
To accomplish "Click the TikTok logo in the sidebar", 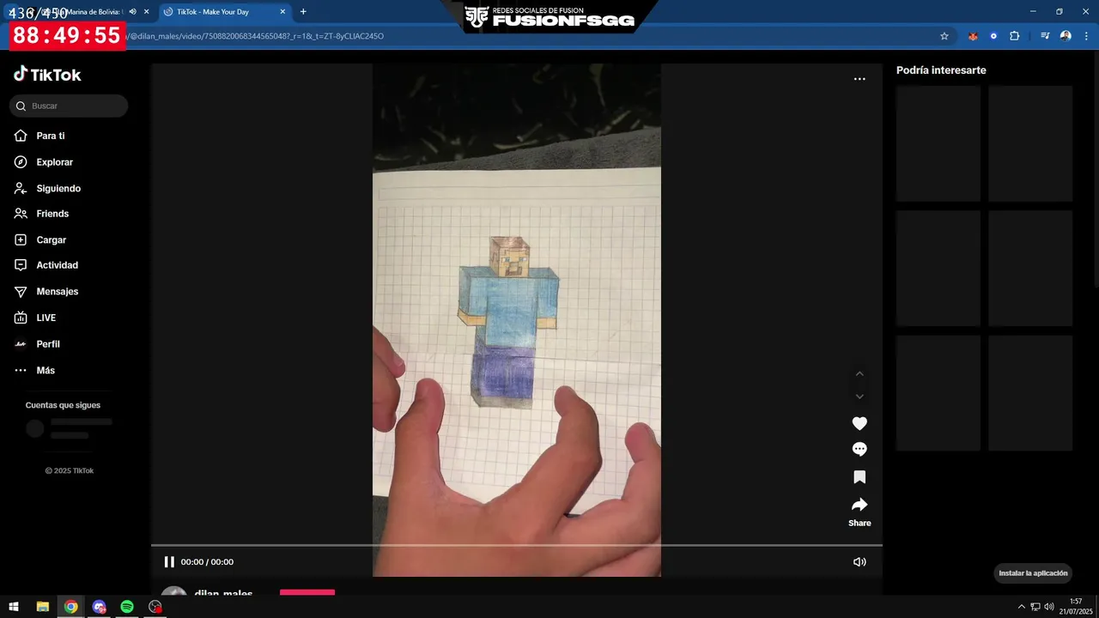I will 47,75.
